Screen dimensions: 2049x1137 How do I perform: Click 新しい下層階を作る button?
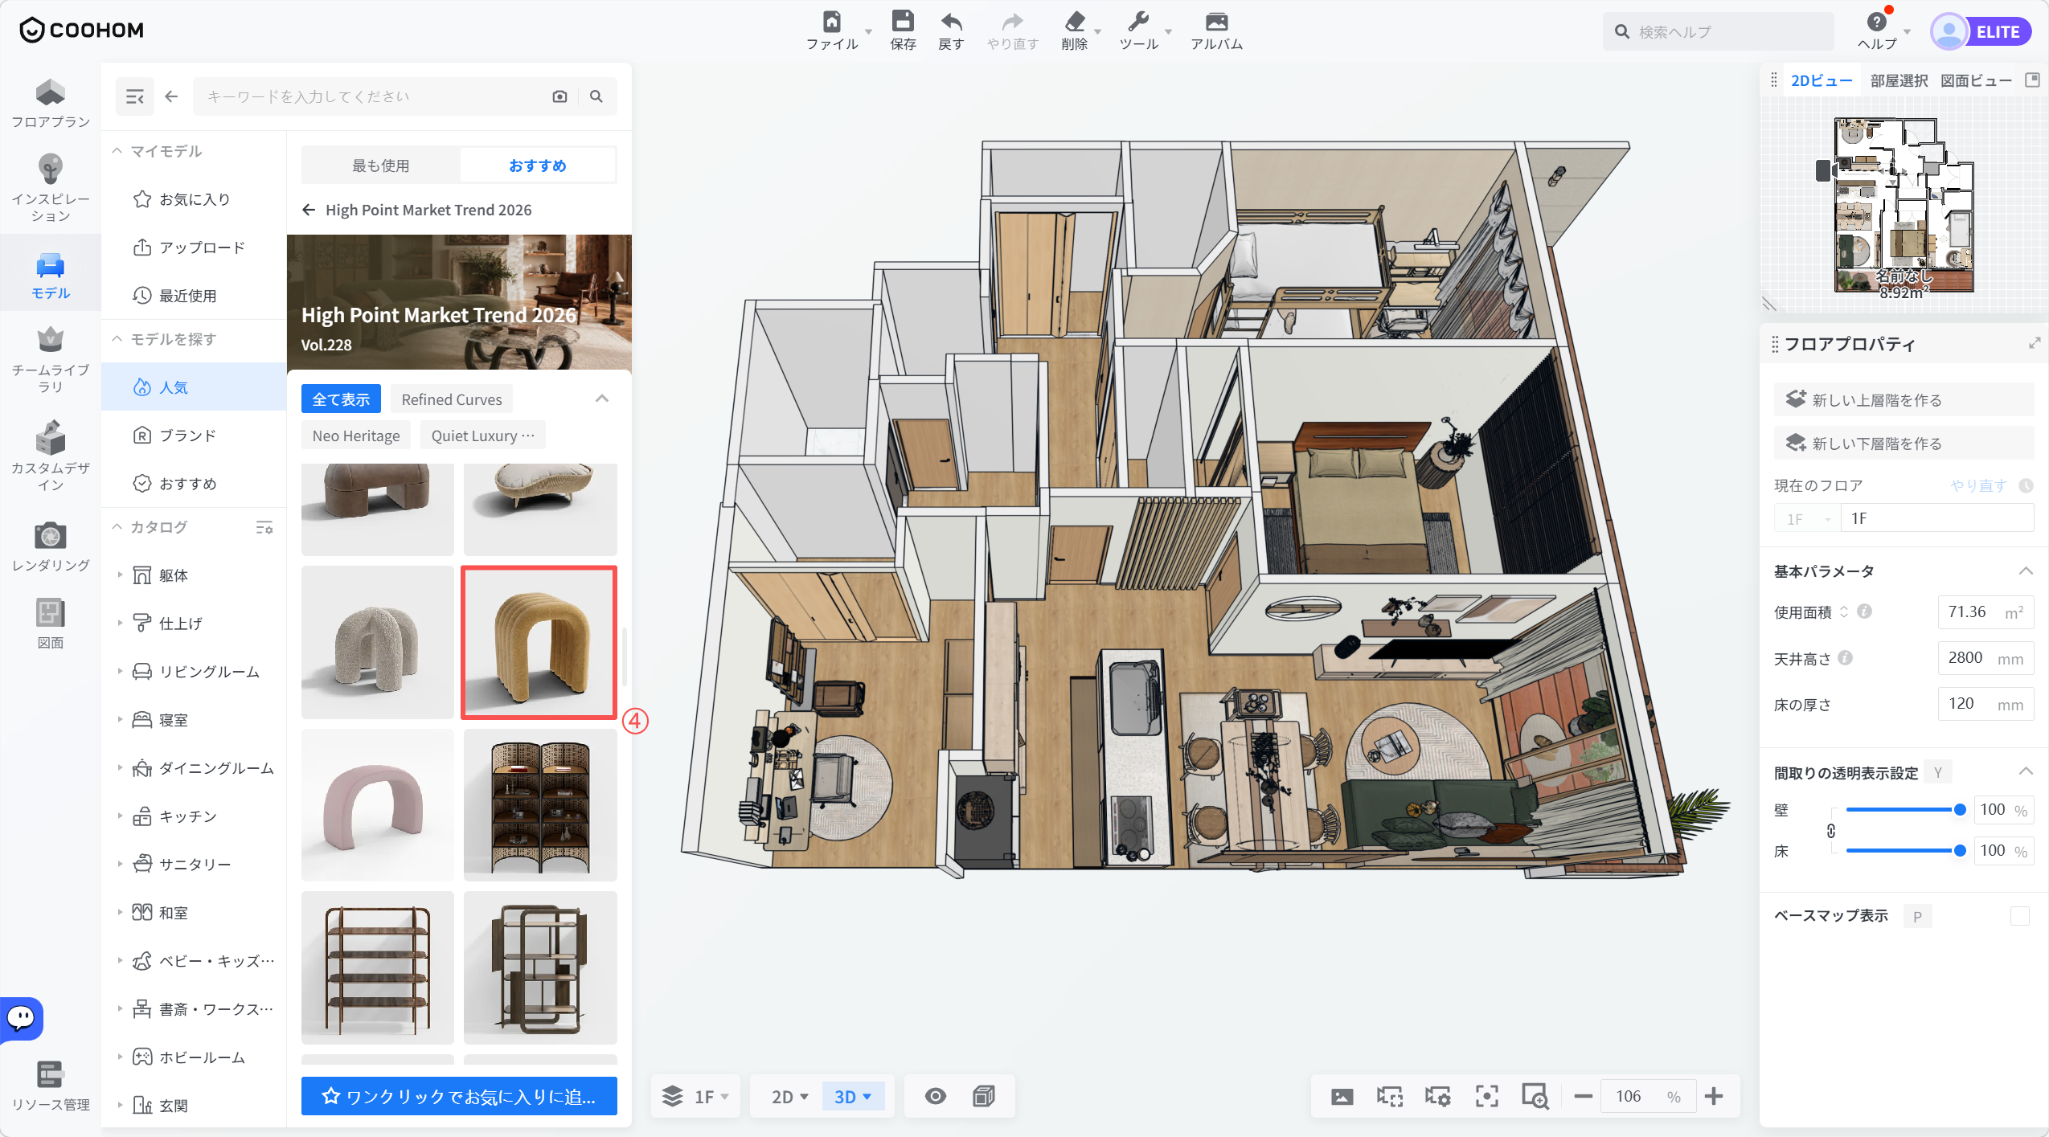pos(1904,443)
